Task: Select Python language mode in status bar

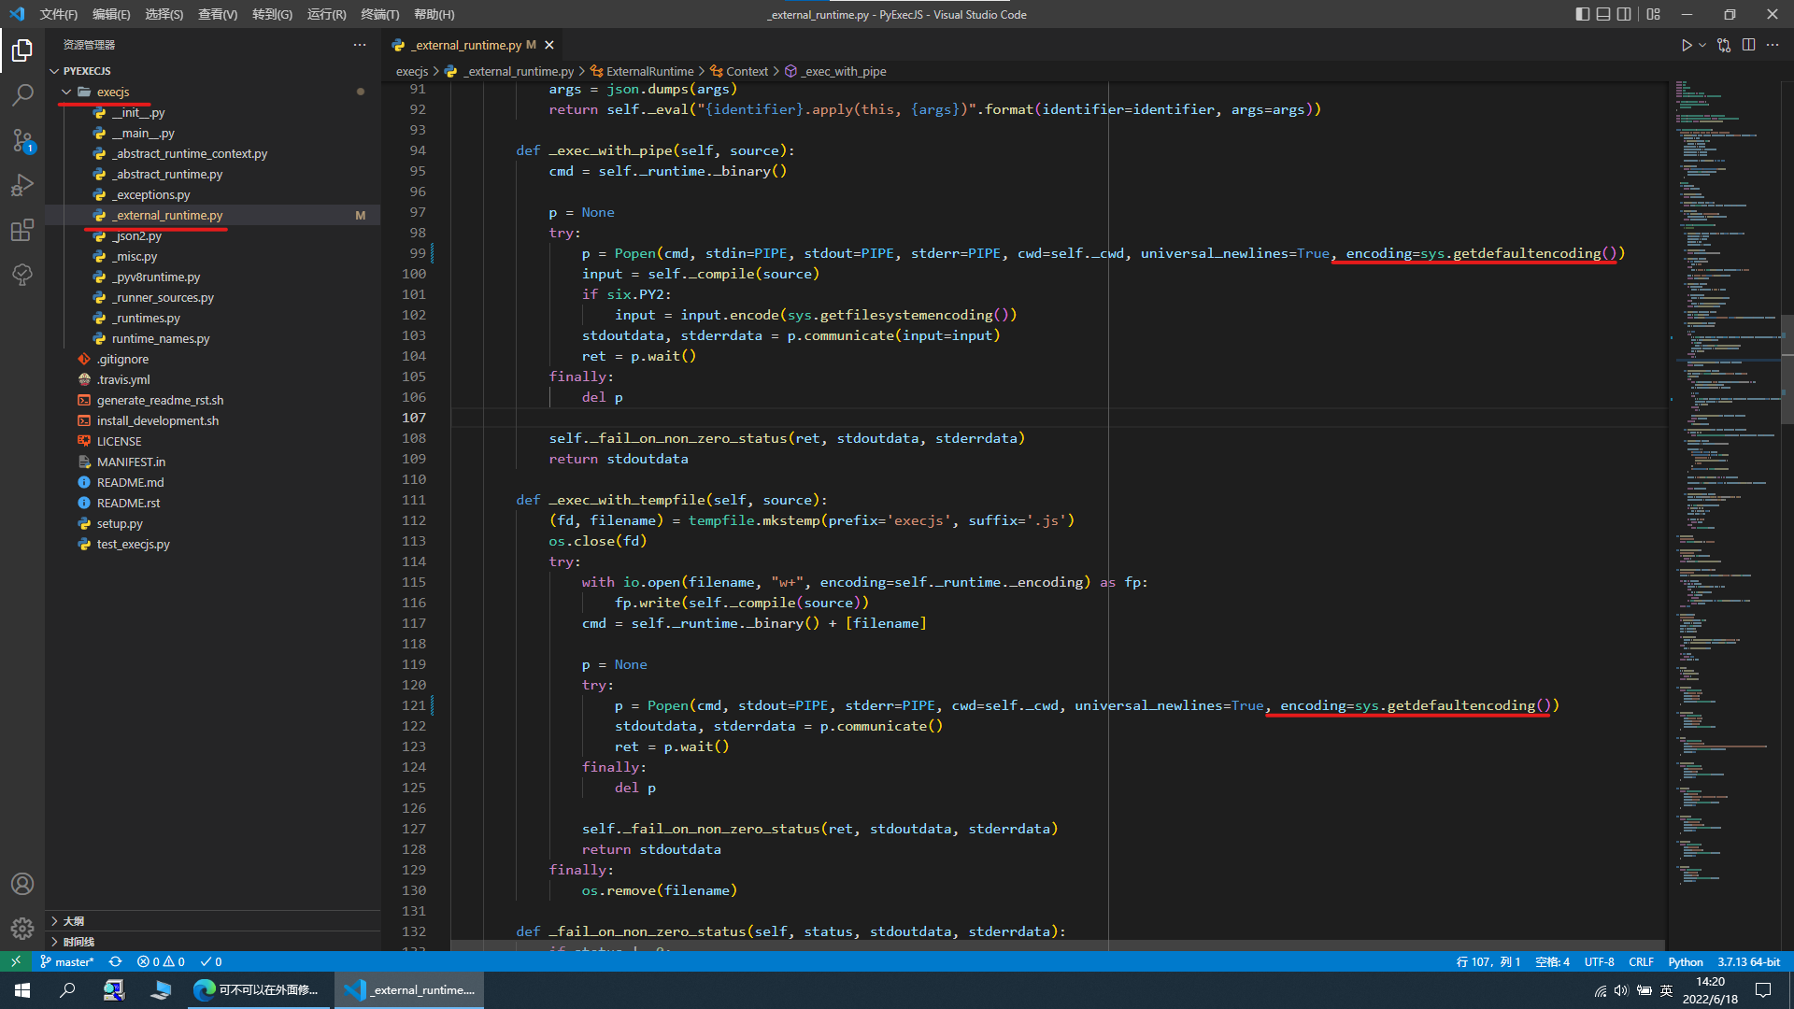Action: [x=1686, y=961]
